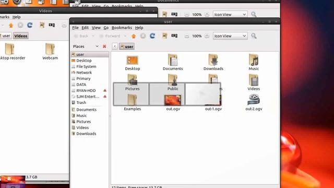Reload the user window folder
Viewport: 334px width, 188px height.
[152, 36]
